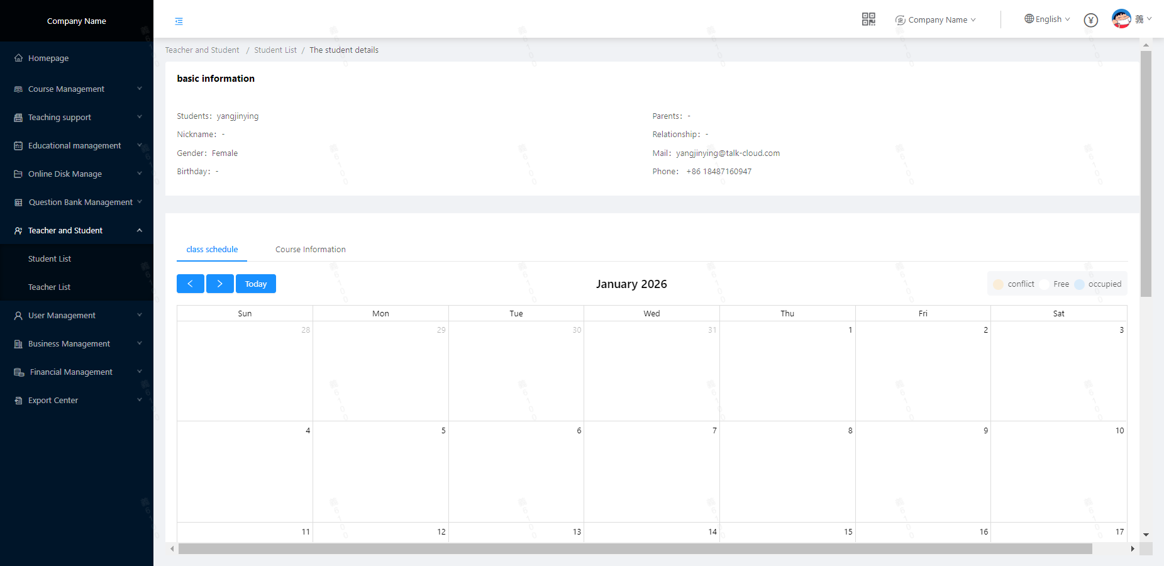The image size is (1164, 566).
Task: Click the yuan currency icon
Action: pyautogui.click(x=1090, y=20)
